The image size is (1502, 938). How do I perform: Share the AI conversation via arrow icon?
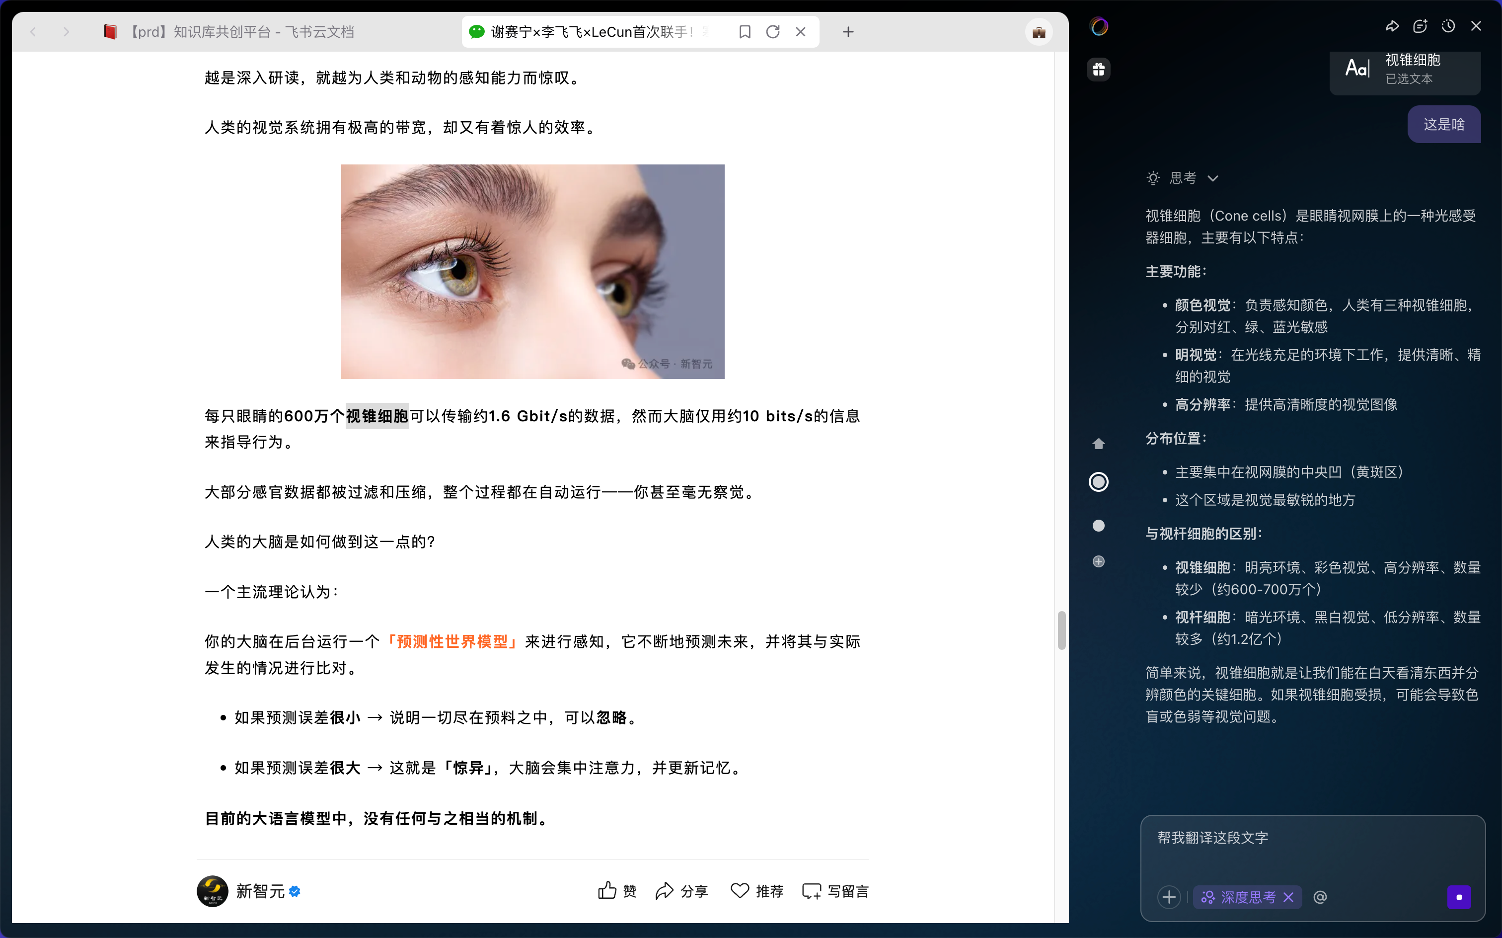(x=1392, y=26)
